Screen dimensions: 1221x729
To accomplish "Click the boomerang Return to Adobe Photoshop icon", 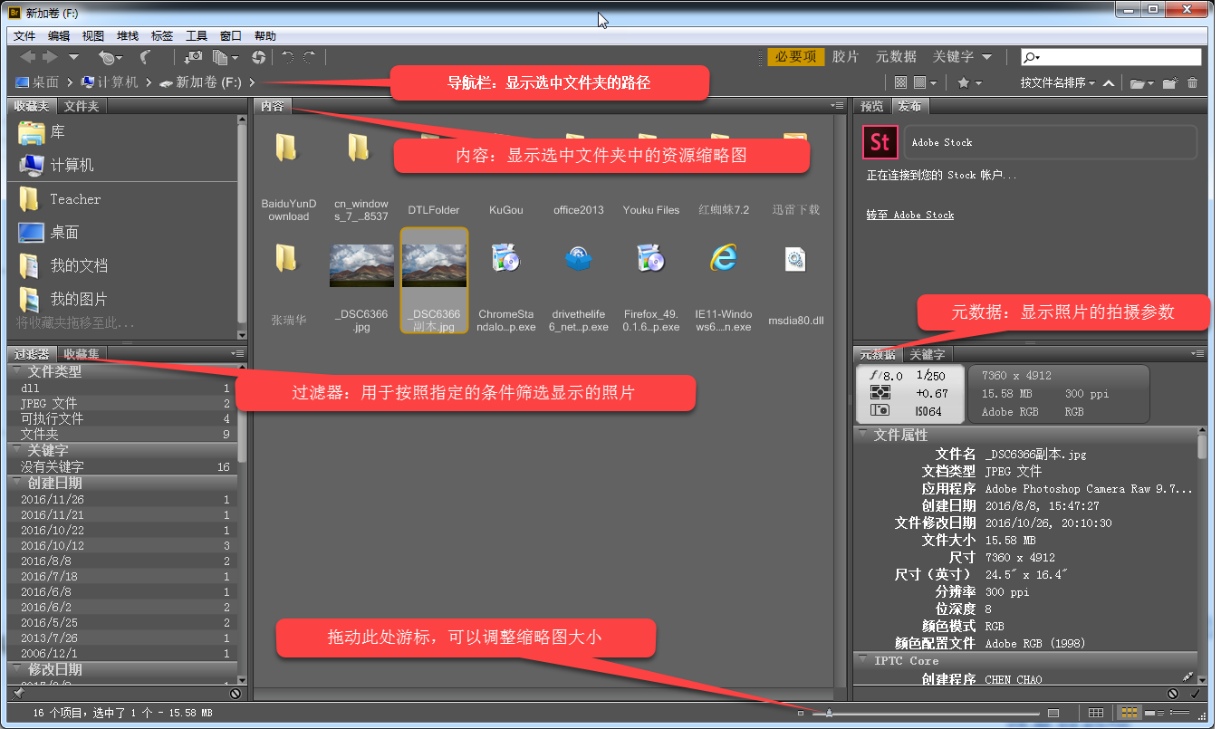I will coord(145,56).
